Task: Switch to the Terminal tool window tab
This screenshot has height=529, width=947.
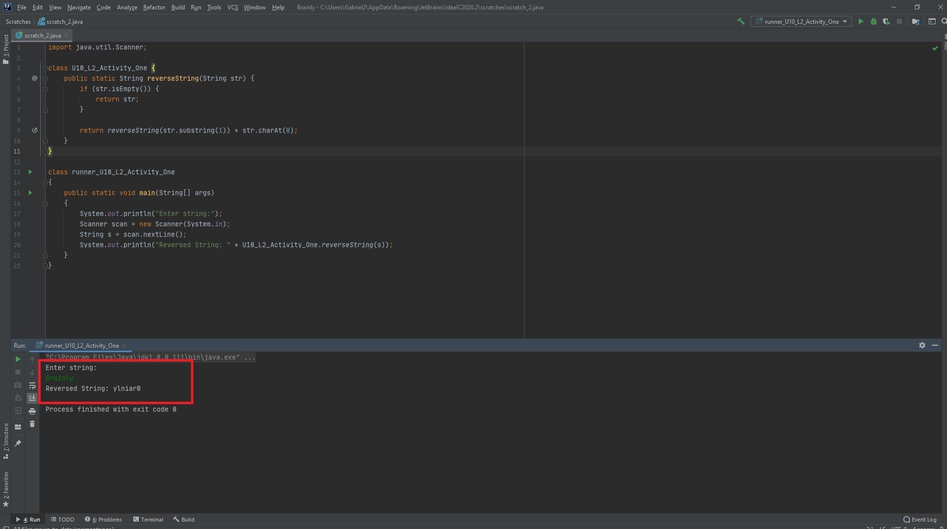Action: click(x=148, y=520)
